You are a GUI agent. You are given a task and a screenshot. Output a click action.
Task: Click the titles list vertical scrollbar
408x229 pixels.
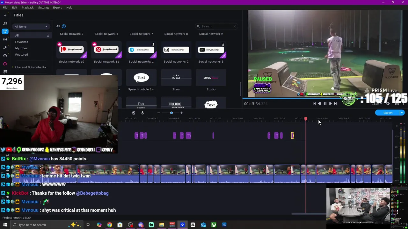[x=240, y=89]
